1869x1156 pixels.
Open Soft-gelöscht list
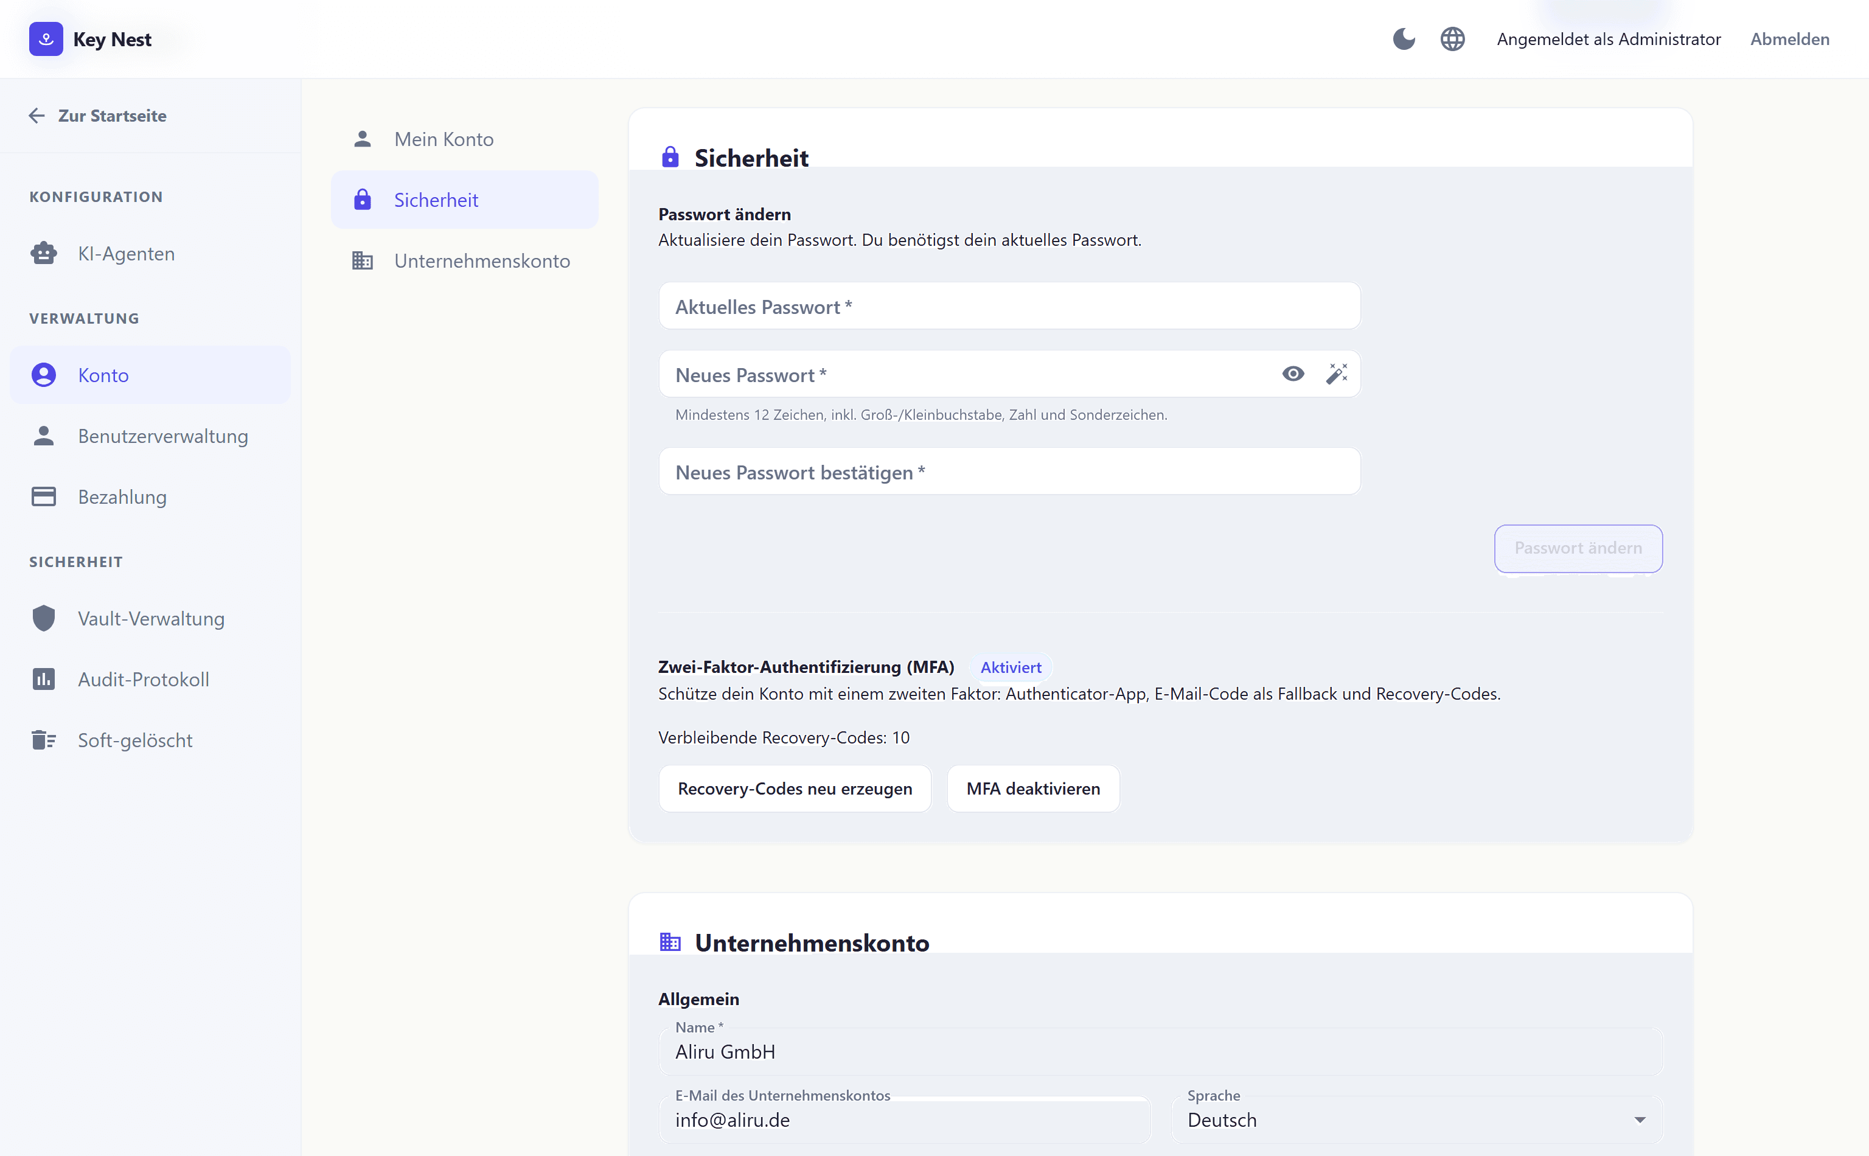pyautogui.click(x=151, y=740)
